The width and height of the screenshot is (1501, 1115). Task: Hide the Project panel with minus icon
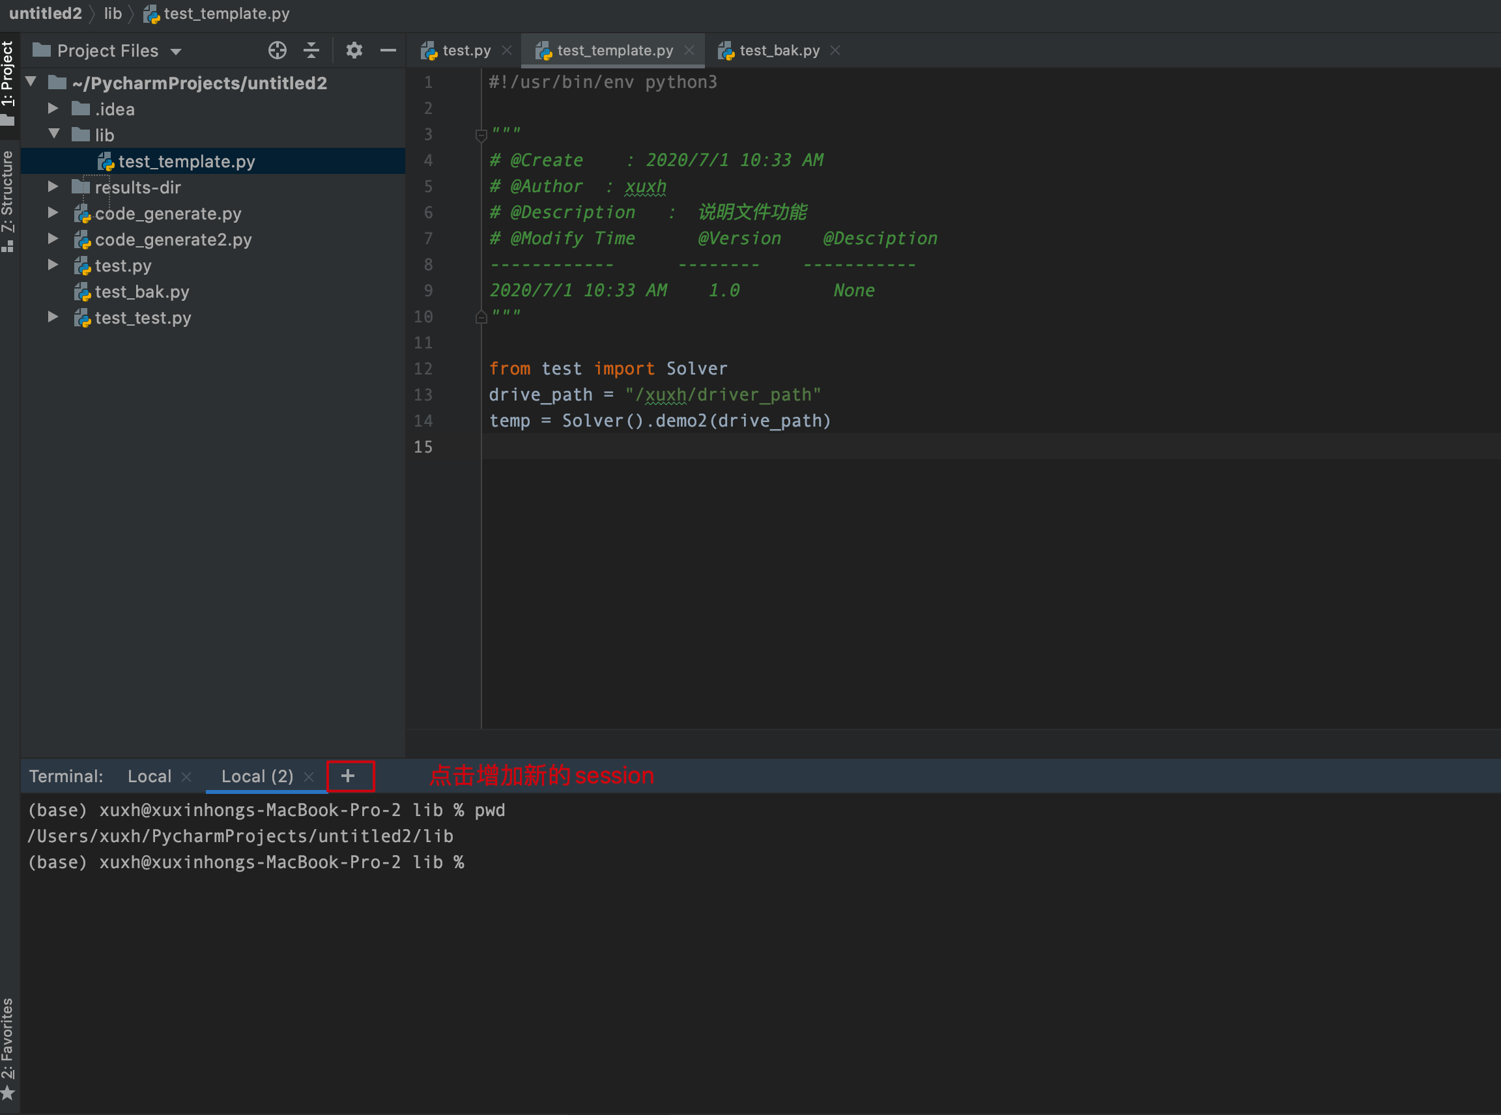pyautogui.click(x=388, y=51)
